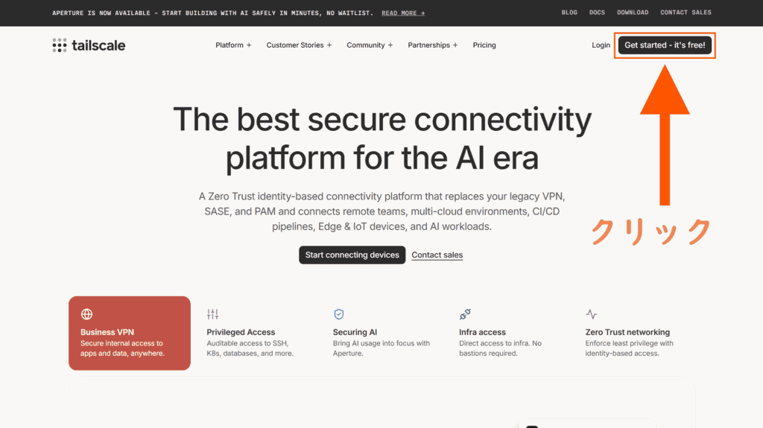The width and height of the screenshot is (763, 428).
Task: Open the Pricing page
Action: (x=484, y=45)
